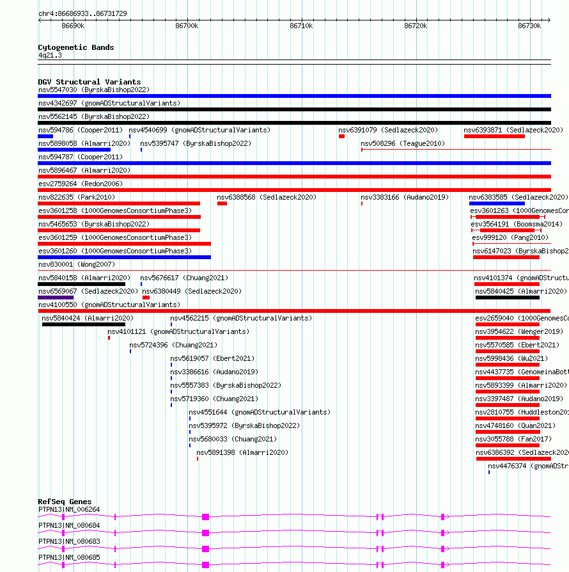The image size is (569, 572).
Task: Select the 86700k ruler position label
Action: point(187,26)
